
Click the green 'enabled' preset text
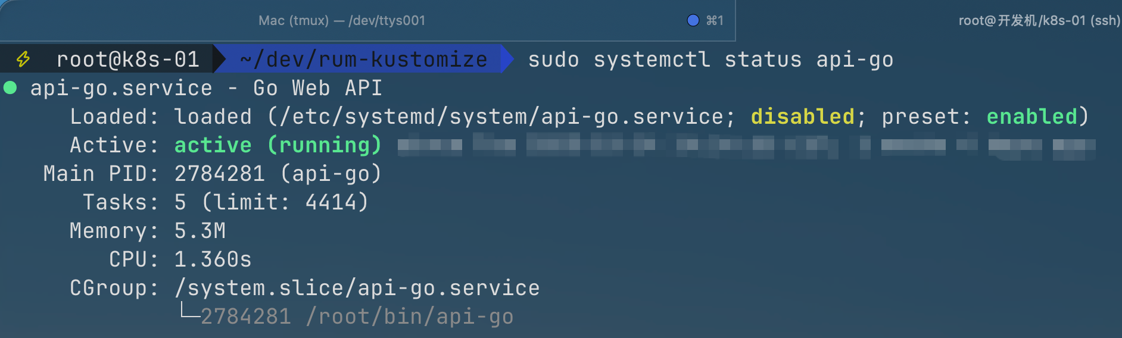pos(1031,117)
